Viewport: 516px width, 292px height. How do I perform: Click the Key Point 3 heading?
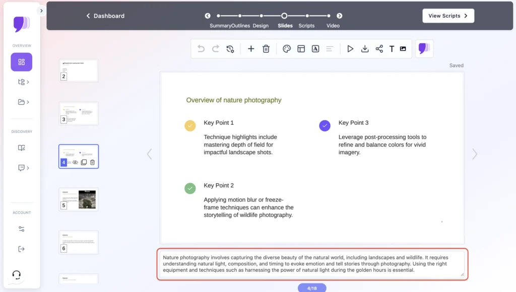coord(353,123)
